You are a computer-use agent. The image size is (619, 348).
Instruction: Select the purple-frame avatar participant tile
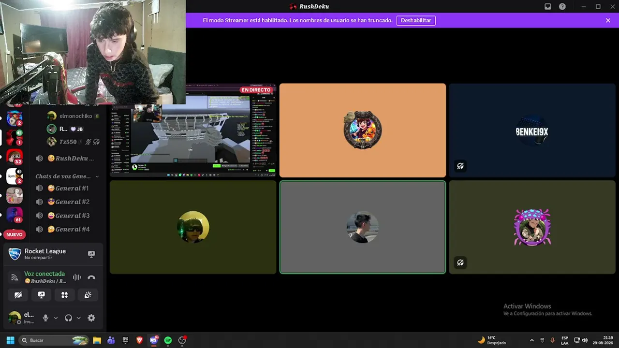(532, 227)
